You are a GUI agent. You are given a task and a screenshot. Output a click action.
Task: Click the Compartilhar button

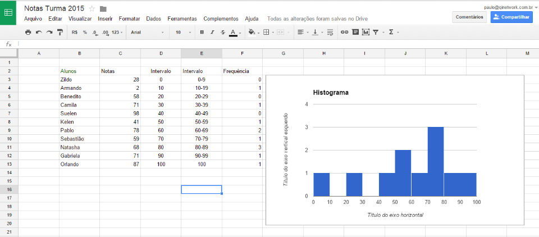coord(511,17)
